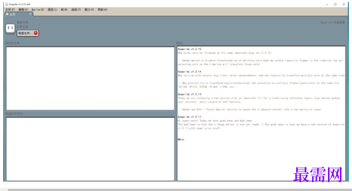Click the red alert badge on the recover files button
The width and height of the screenshot is (352, 191).
tap(36, 33)
